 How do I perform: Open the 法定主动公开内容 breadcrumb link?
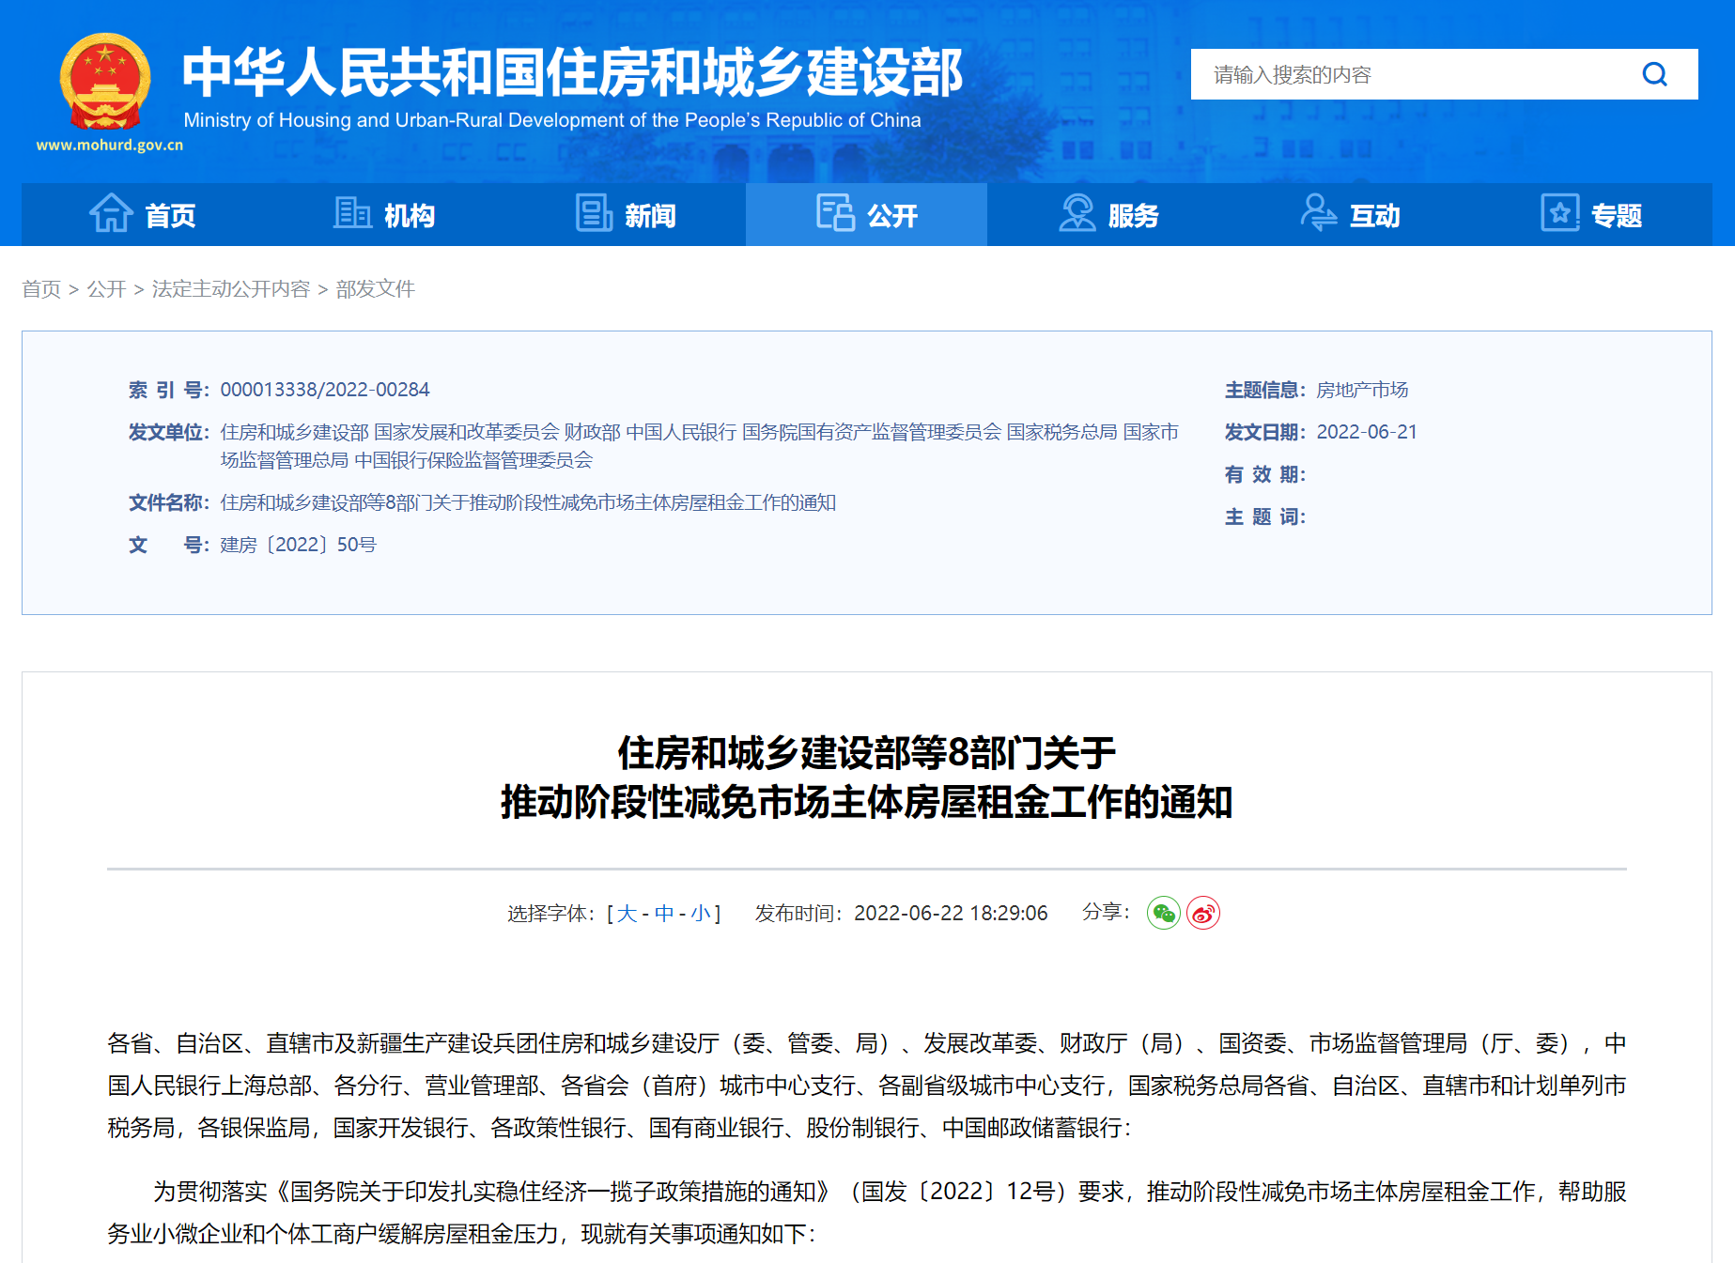click(231, 289)
